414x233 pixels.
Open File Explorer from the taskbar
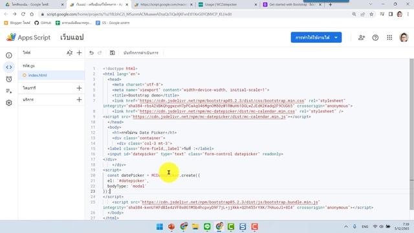point(195,227)
